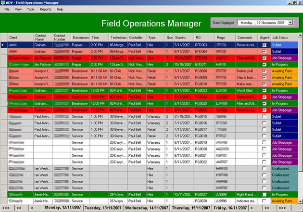Click the >> next week button
The height and width of the screenshot is (212, 303).
(x=266, y=208)
